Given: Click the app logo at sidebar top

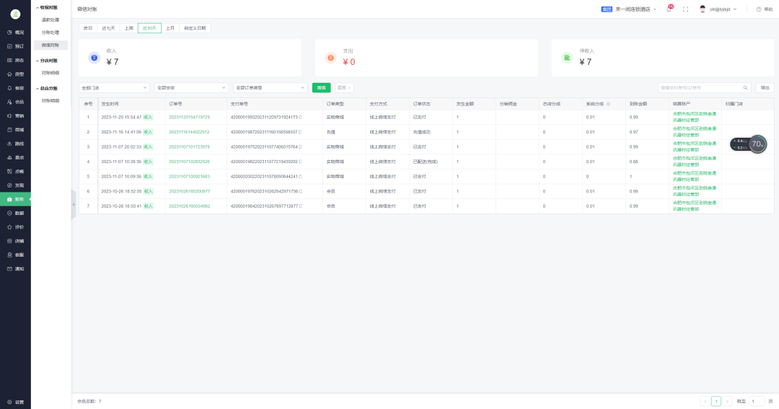Looking at the screenshot, I should pos(15,14).
